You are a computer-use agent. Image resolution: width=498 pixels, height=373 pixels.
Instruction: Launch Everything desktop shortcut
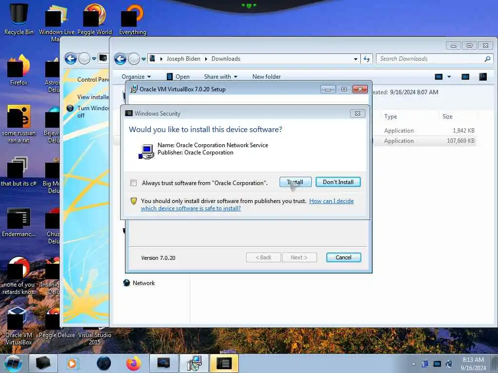(132, 19)
